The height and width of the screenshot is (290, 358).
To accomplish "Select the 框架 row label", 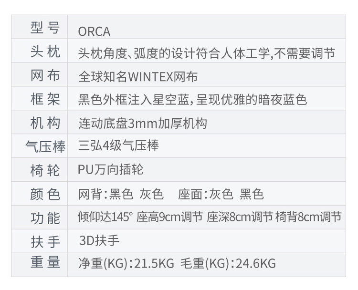I will click(45, 99).
